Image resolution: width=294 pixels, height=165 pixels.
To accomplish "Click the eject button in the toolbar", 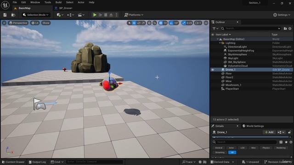I will click(111, 15).
